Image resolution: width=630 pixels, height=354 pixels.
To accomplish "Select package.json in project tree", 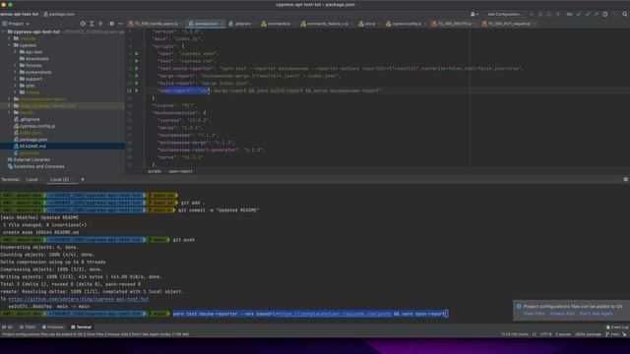I will (x=33, y=140).
